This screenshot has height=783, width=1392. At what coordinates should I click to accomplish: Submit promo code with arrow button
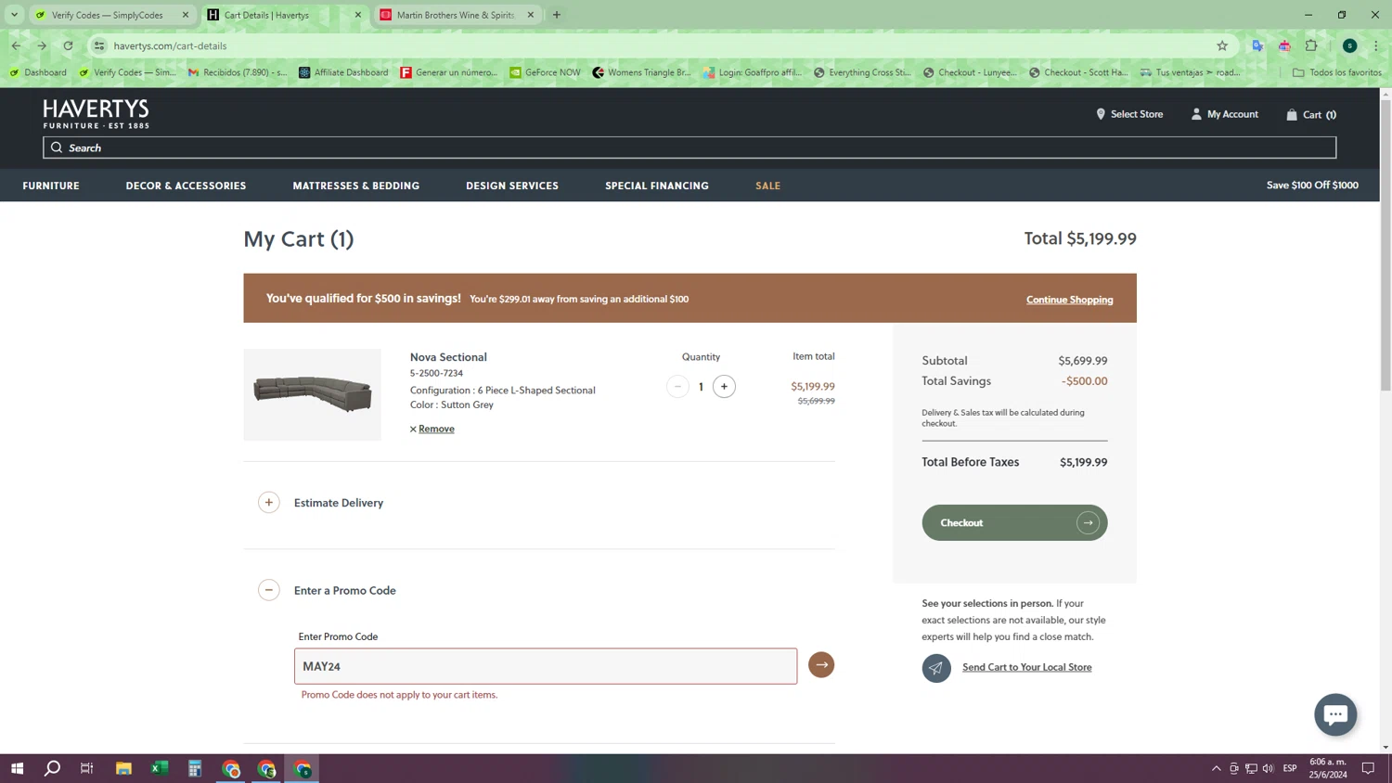pyautogui.click(x=821, y=665)
